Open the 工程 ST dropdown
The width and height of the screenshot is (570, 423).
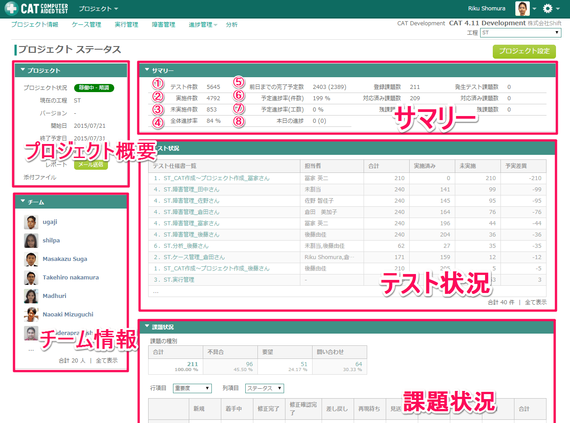520,33
